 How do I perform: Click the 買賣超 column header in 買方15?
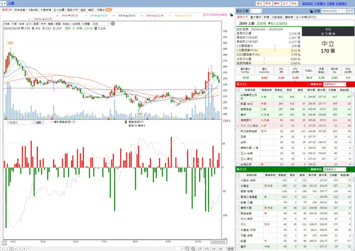click(x=278, y=90)
